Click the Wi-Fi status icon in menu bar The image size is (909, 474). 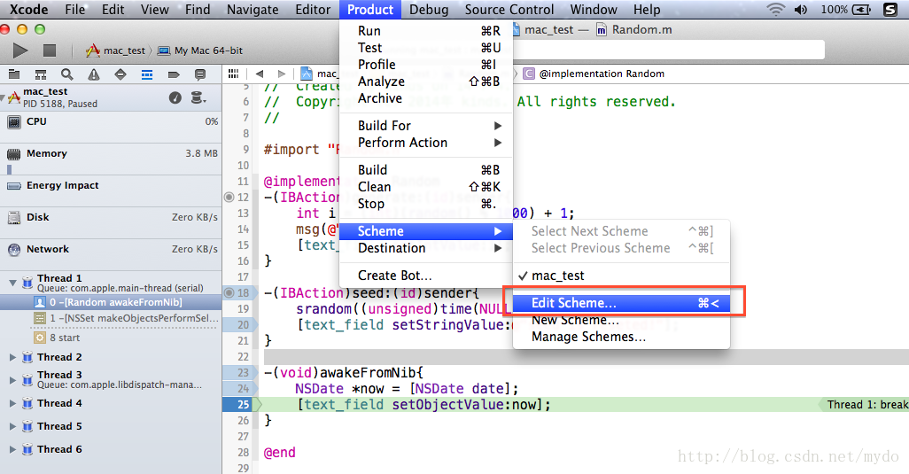(x=776, y=9)
